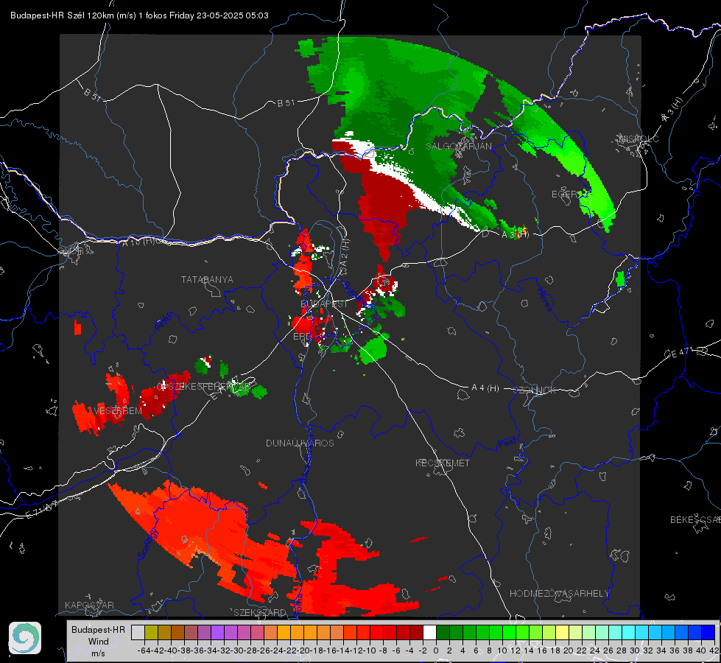
Task: Click the "VESZPREM" city label
Action: click(118, 410)
